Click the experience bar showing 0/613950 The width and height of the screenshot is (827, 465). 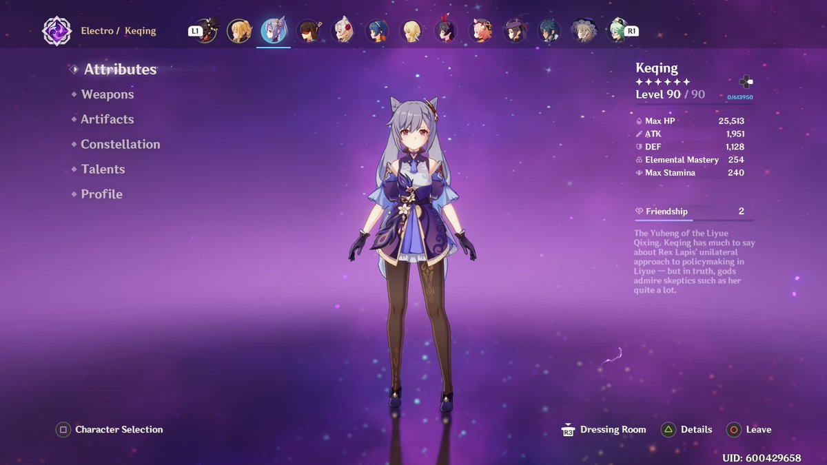[694, 104]
